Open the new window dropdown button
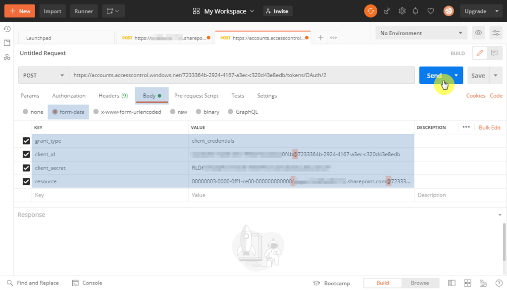The width and height of the screenshot is (507, 290). [x=113, y=11]
